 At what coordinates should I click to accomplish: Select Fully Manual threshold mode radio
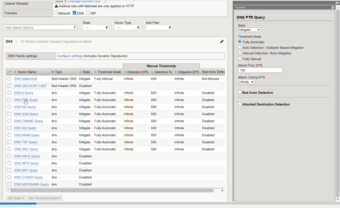(x=240, y=59)
